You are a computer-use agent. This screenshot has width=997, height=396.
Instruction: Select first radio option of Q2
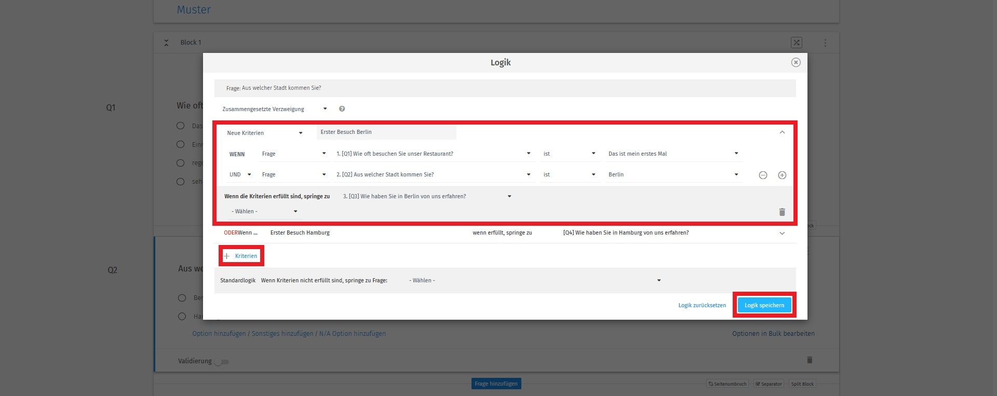tap(182, 298)
